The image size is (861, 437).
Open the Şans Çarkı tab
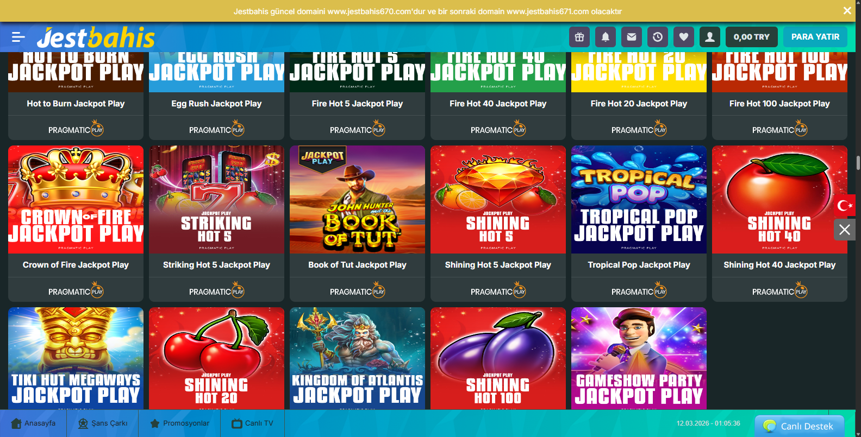click(103, 423)
